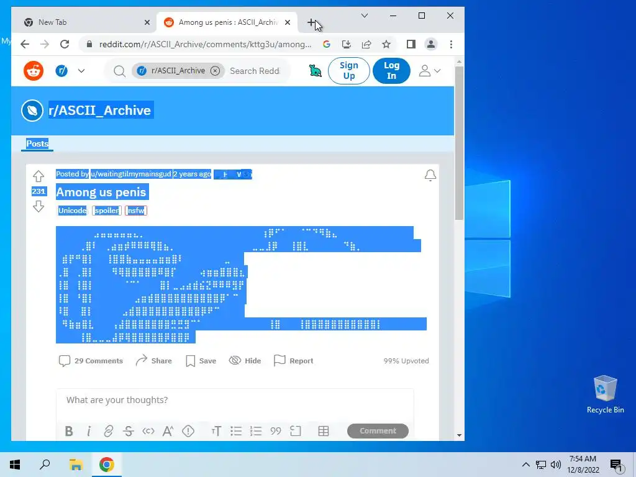The width and height of the screenshot is (636, 477).
Task: Open File Explorer from taskbar
Action: [x=76, y=465]
